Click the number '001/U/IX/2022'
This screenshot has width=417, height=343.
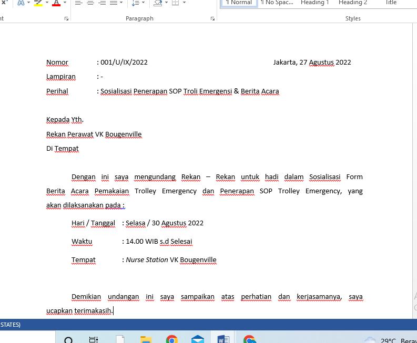click(x=124, y=63)
